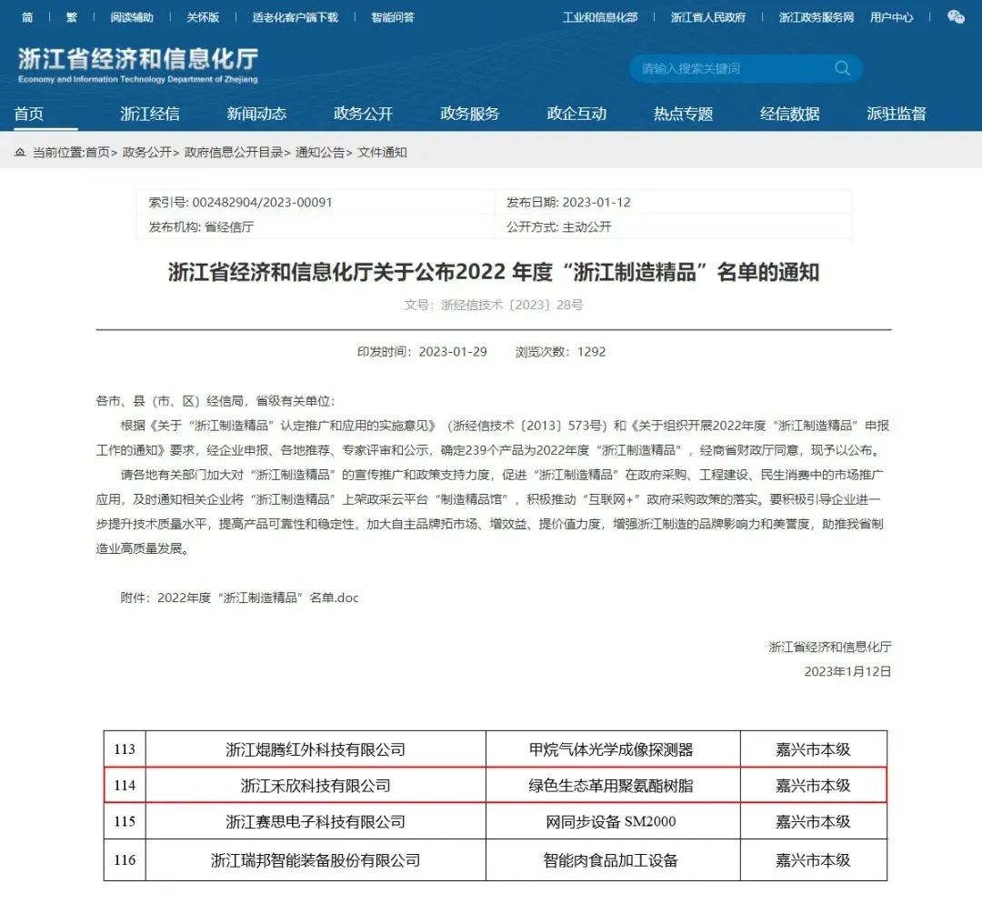Click 适老化客户端下载 link

click(x=295, y=17)
